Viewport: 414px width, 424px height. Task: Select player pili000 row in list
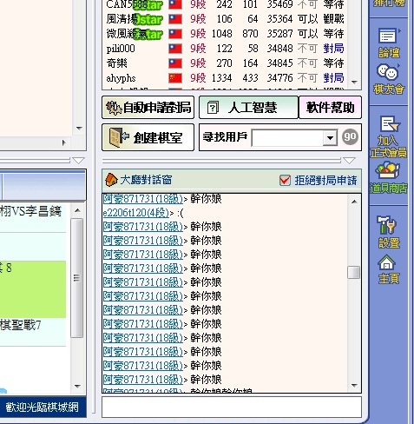point(225,49)
